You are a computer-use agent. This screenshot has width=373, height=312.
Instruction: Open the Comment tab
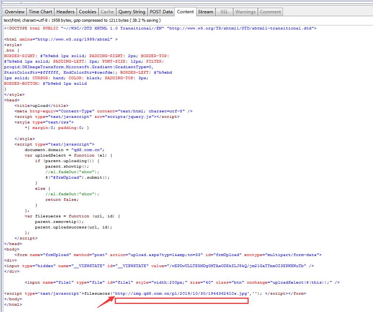click(270, 12)
